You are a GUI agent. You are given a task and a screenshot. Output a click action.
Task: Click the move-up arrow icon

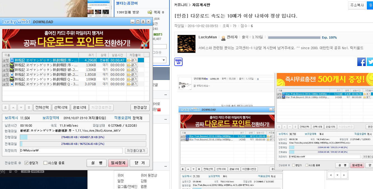coord(13,108)
